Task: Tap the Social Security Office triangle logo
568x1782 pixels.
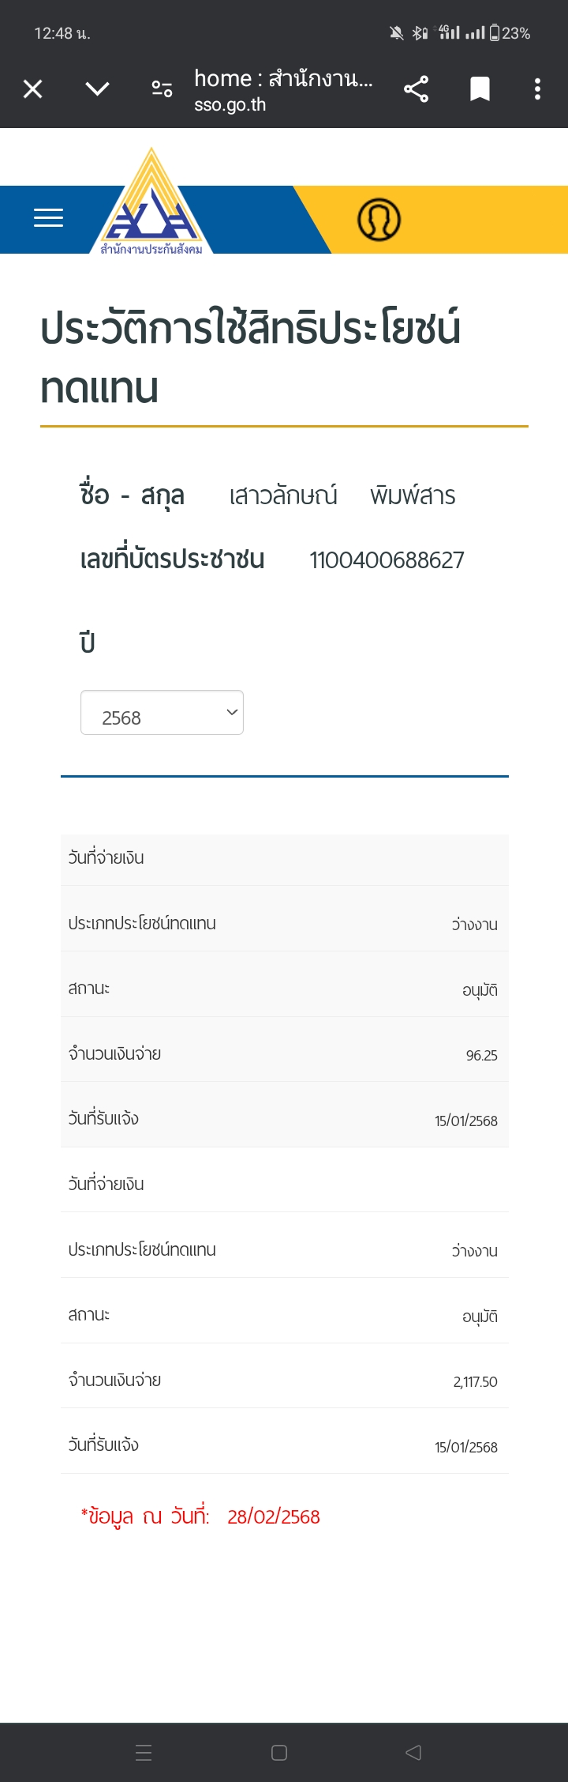Action: [151, 202]
